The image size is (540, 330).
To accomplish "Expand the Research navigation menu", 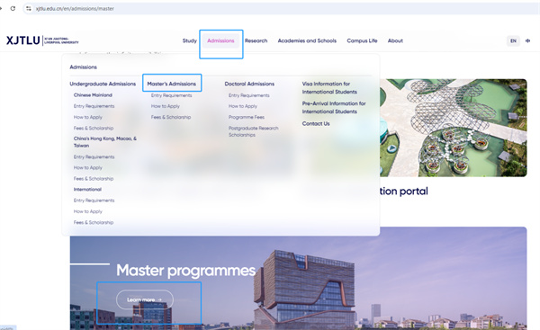I will (x=256, y=40).
